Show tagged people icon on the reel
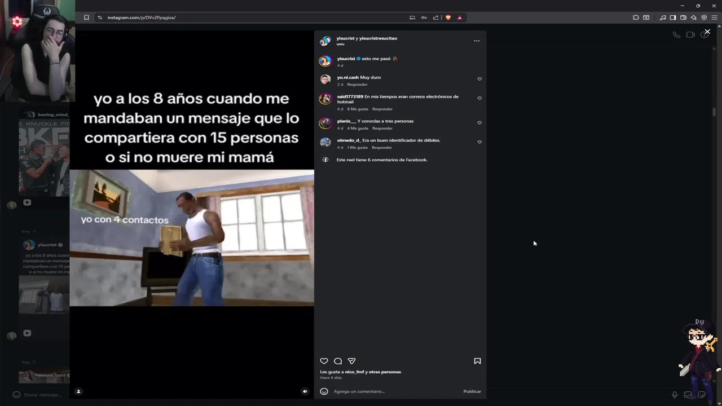The image size is (722, 406). pos(78,391)
